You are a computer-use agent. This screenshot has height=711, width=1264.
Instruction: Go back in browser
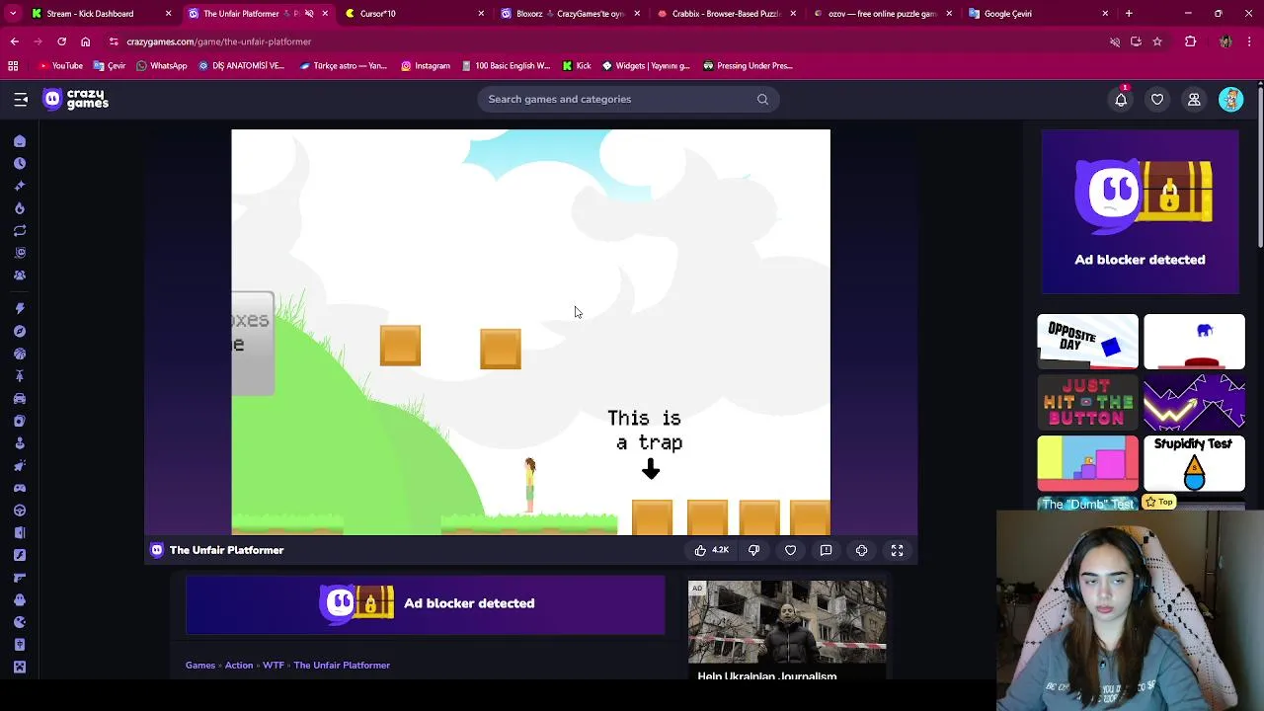click(x=14, y=41)
